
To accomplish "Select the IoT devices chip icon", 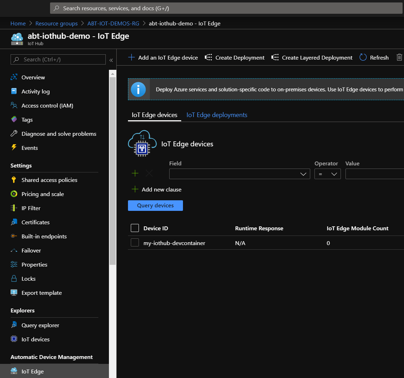I will tap(14, 339).
